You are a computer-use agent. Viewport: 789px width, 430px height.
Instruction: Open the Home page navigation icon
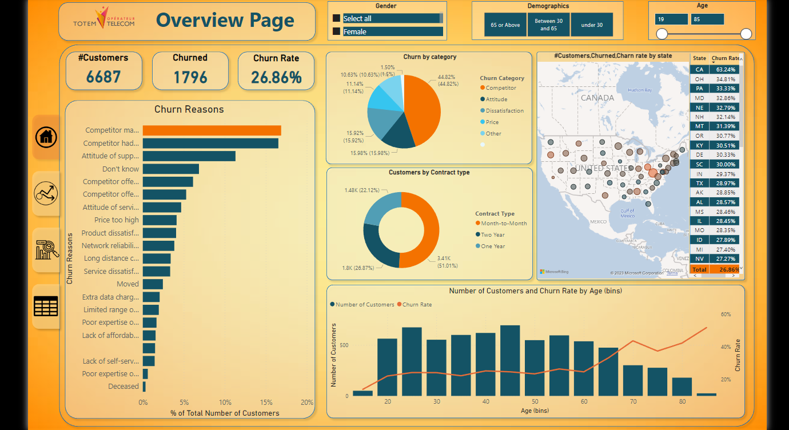tap(46, 137)
